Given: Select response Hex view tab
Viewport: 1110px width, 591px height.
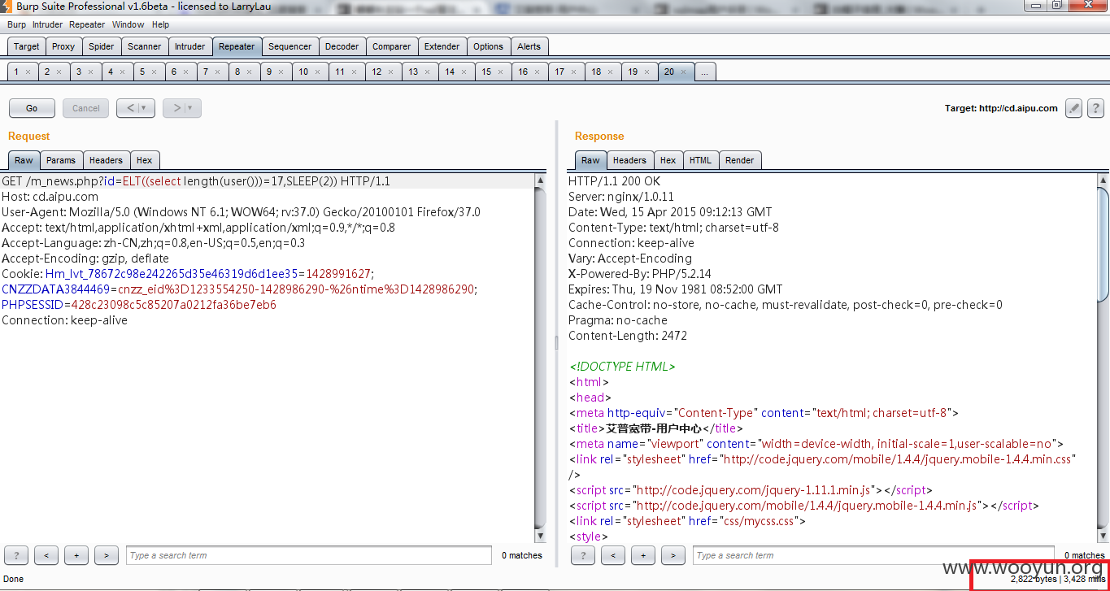Looking at the screenshot, I should (x=668, y=160).
